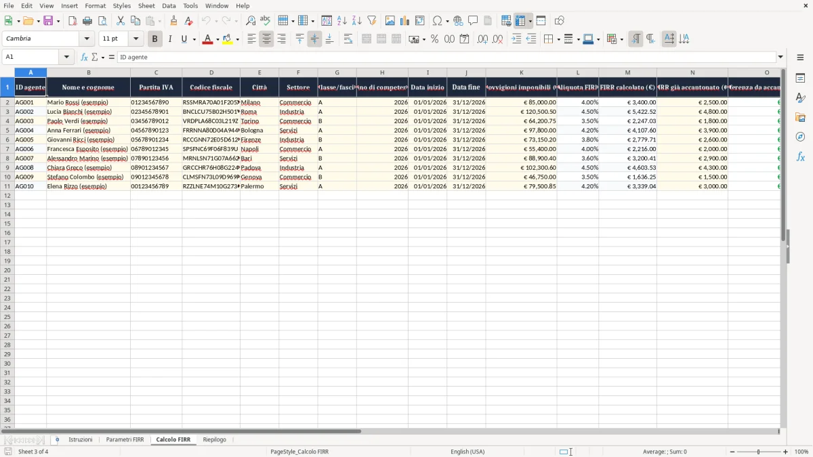The width and height of the screenshot is (813, 457).
Task: Toggle Align Right
Action: coord(281,39)
